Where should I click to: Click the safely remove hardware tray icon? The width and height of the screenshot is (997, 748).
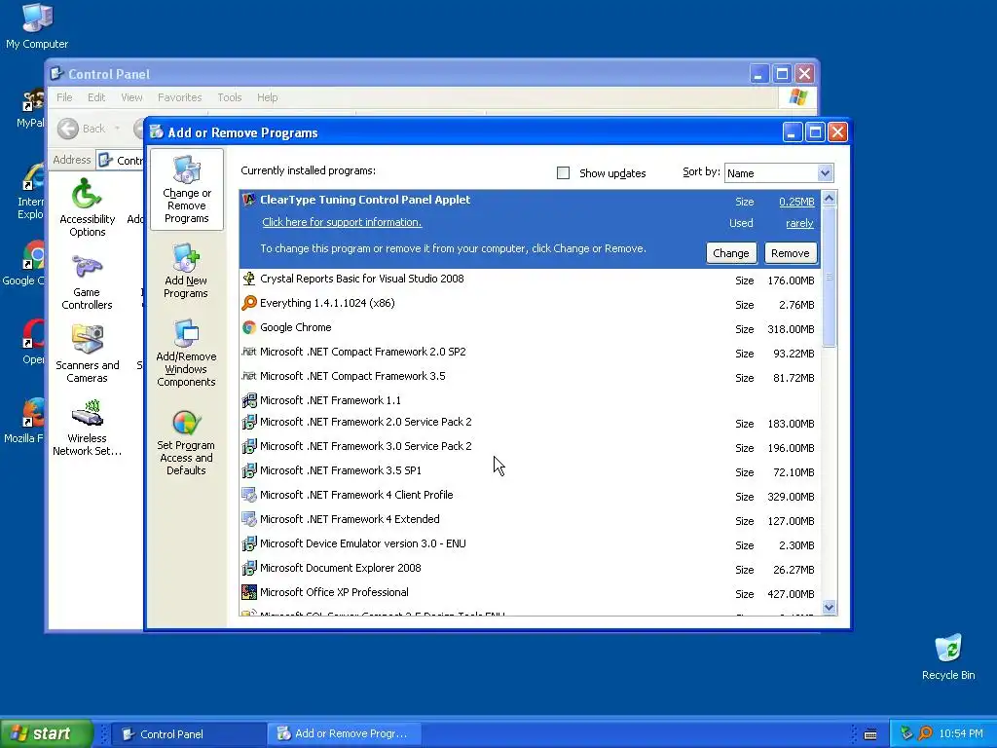(906, 733)
